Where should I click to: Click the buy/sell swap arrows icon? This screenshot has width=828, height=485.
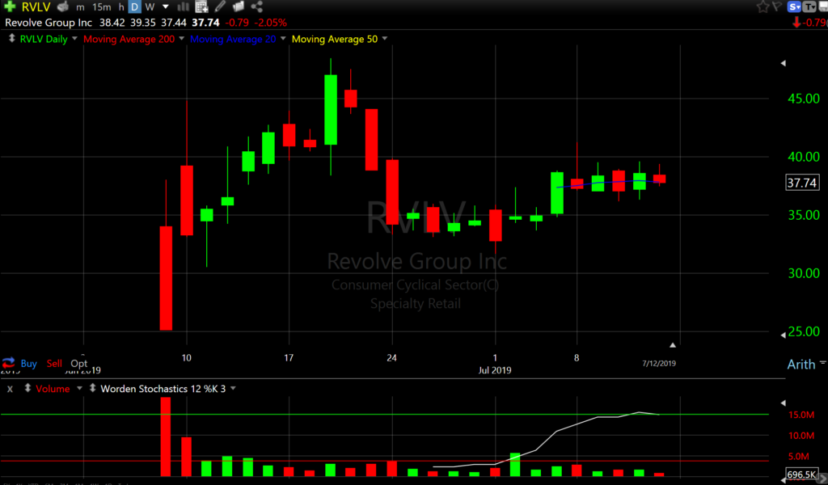click(x=8, y=363)
